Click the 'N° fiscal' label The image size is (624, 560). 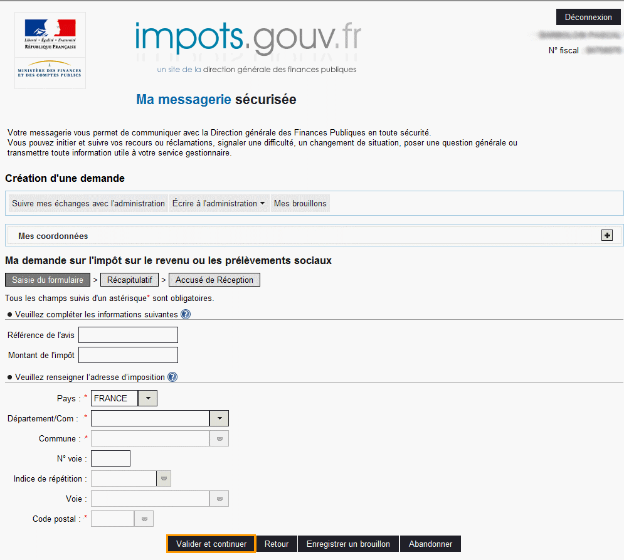pyautogui.click(x=564, y=51)
